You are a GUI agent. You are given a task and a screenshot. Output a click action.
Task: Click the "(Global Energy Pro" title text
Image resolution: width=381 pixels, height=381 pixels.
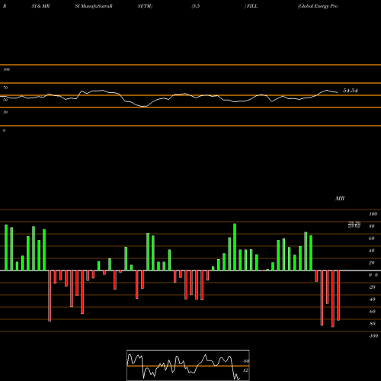[x=318, y=6]
